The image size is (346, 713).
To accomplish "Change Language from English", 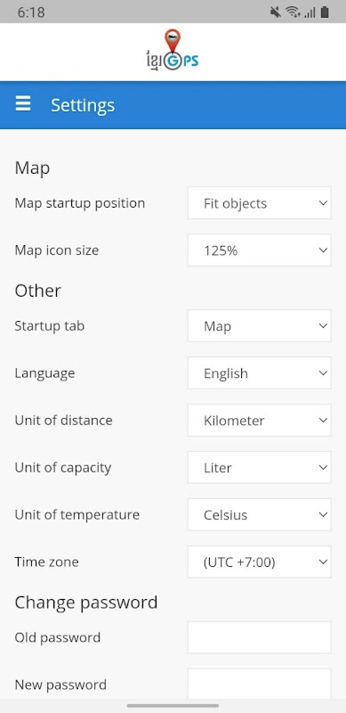I will 259,373.
